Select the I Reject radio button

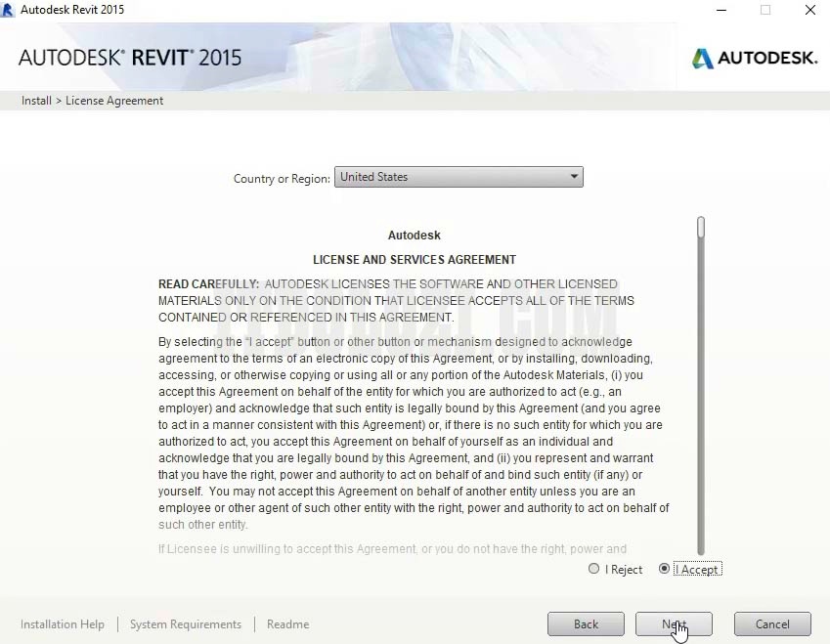[594, 569]
